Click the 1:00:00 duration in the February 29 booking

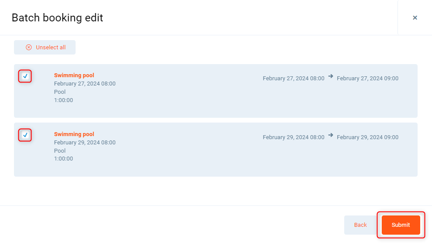click(x=63, y=159)
